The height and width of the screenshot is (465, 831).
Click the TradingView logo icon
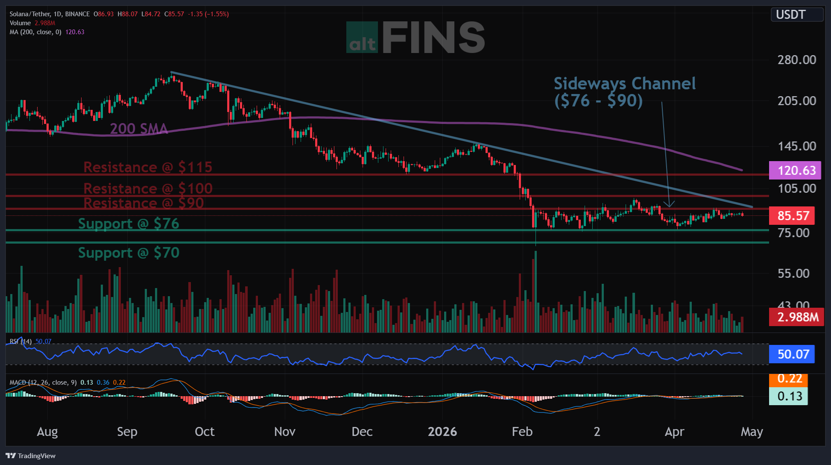pos(11,456)
